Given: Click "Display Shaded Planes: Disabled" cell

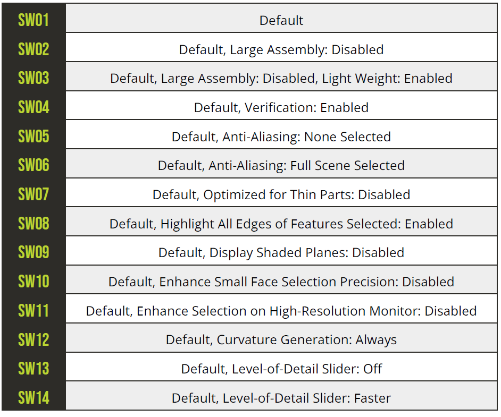Looking at the screenshot, I should coord(281,253).
